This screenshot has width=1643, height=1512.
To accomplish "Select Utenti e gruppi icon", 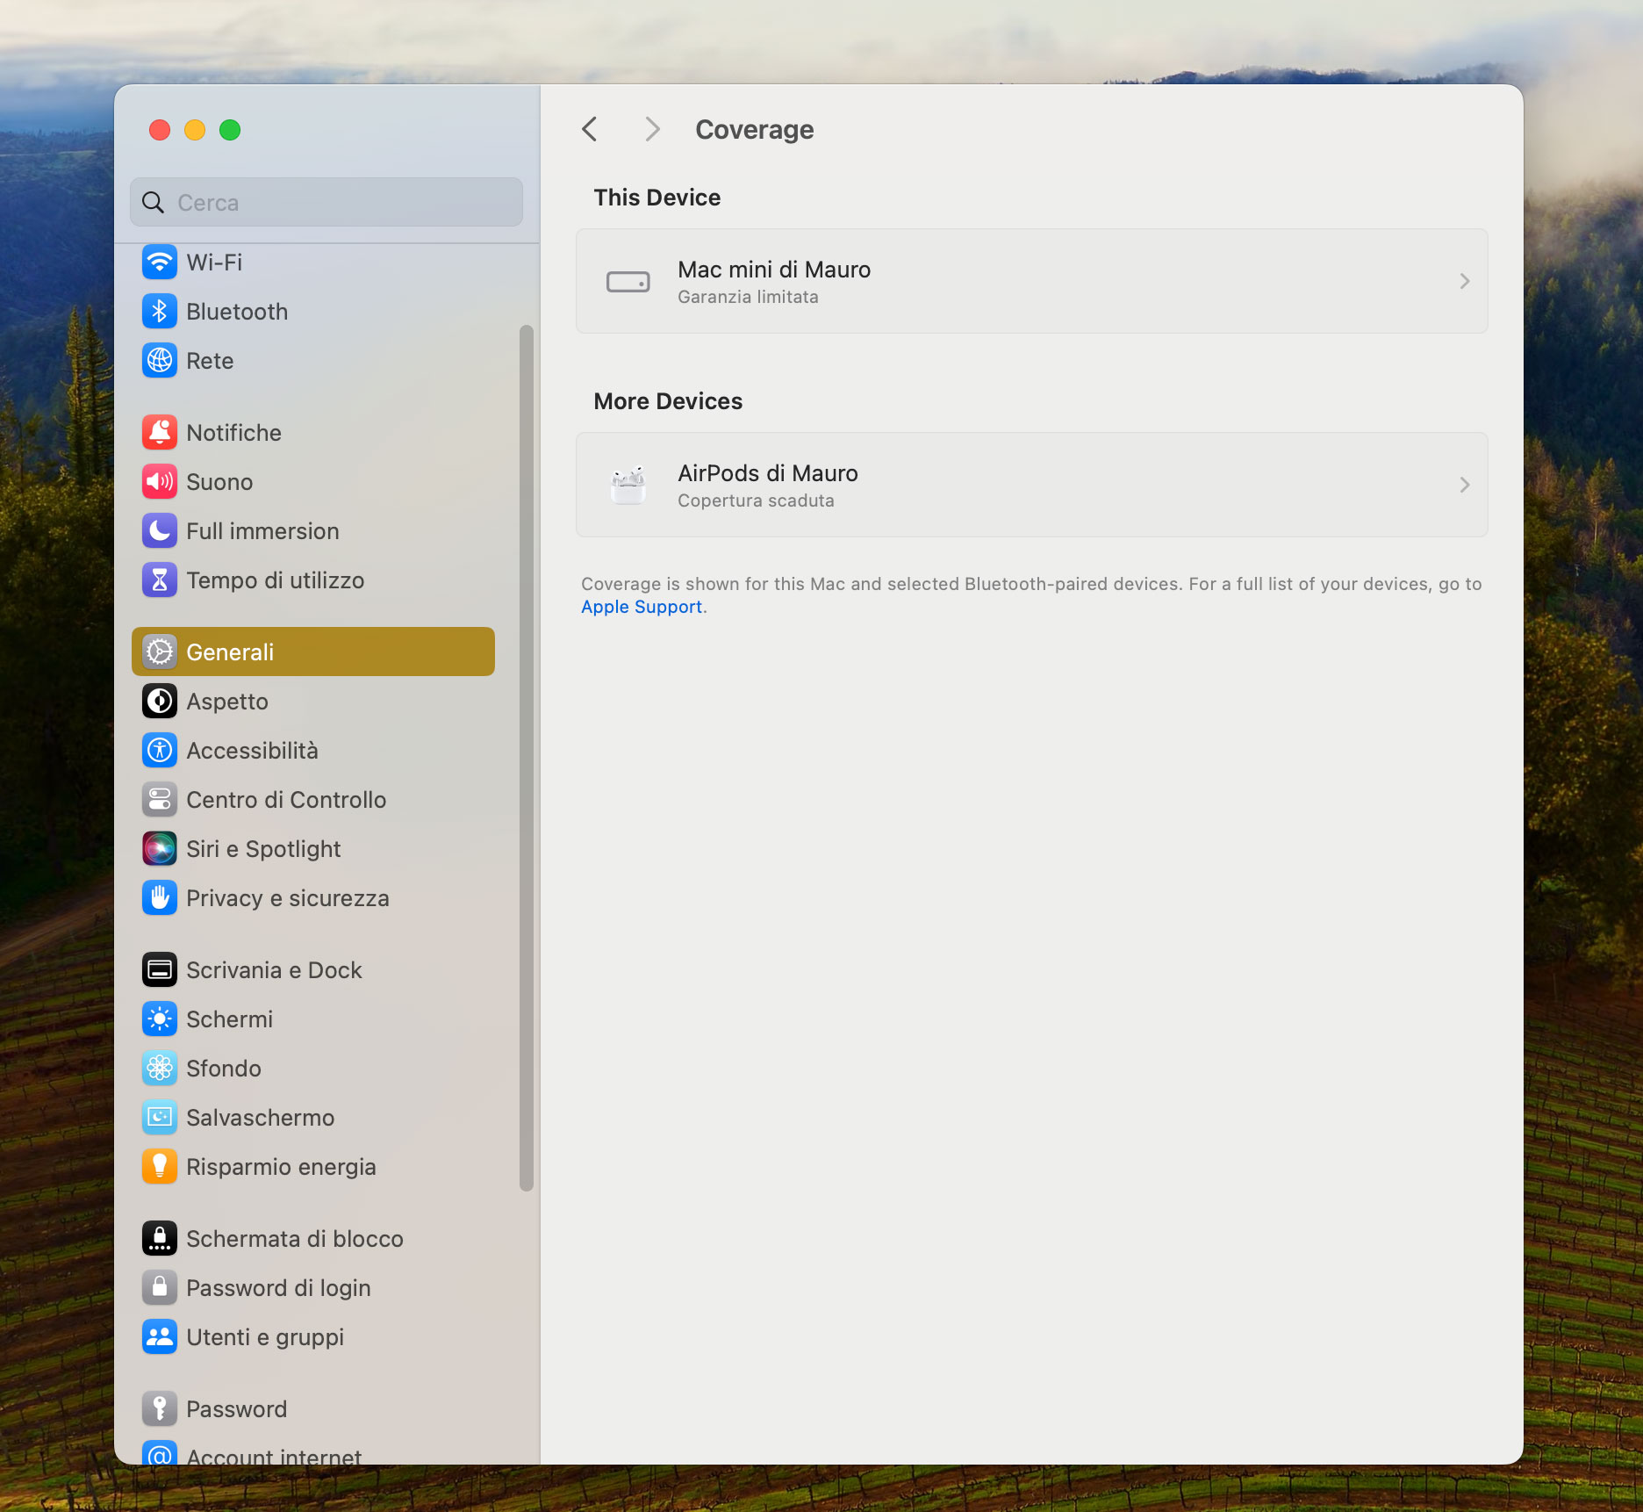I will tap(160, 1336).
